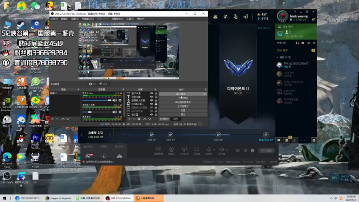
Task: Open the League missions icon with badge 2
Action: pos(287,140)
